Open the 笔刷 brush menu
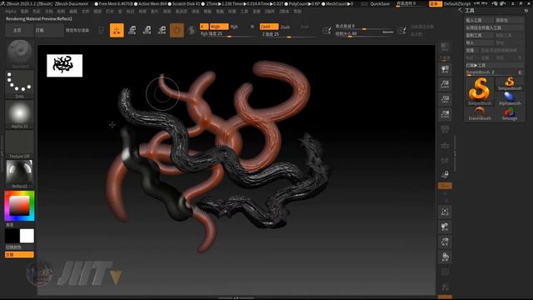The image size is (533, 300). point(24,11)
